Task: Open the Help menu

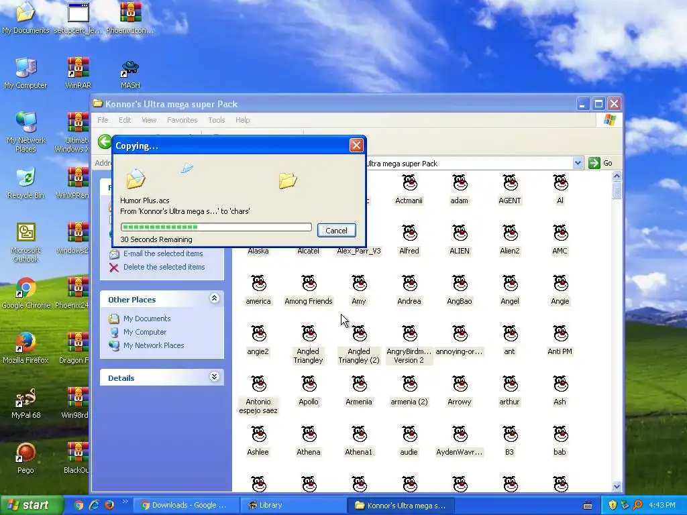Action: coord(242,120)
